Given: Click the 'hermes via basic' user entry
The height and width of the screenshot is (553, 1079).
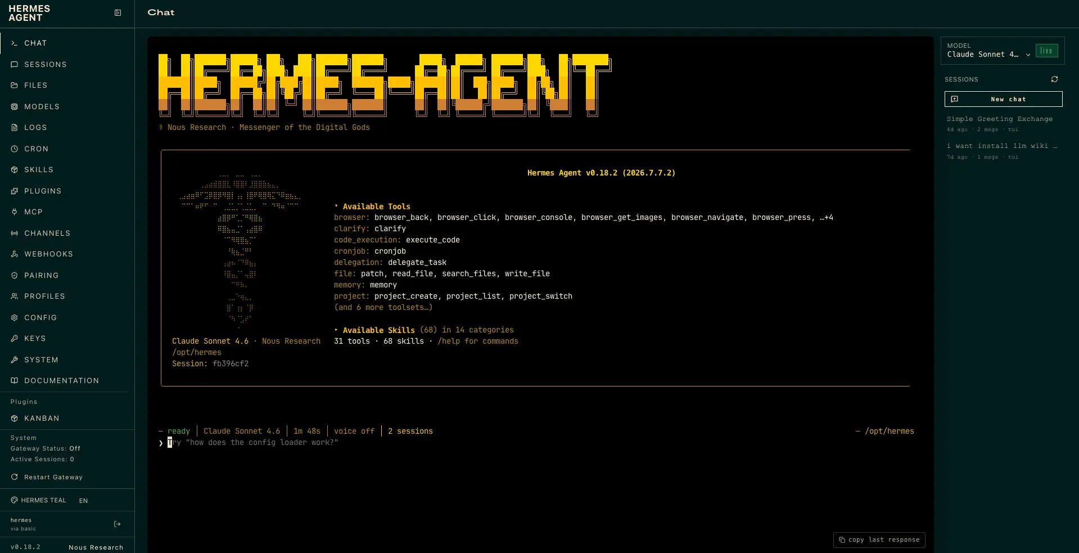Looking at the screenshot, I should pos(23,524).
